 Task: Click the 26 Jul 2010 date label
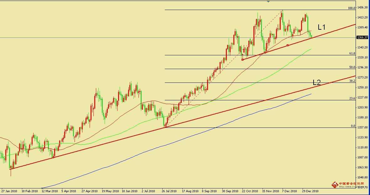pos(169,191)
